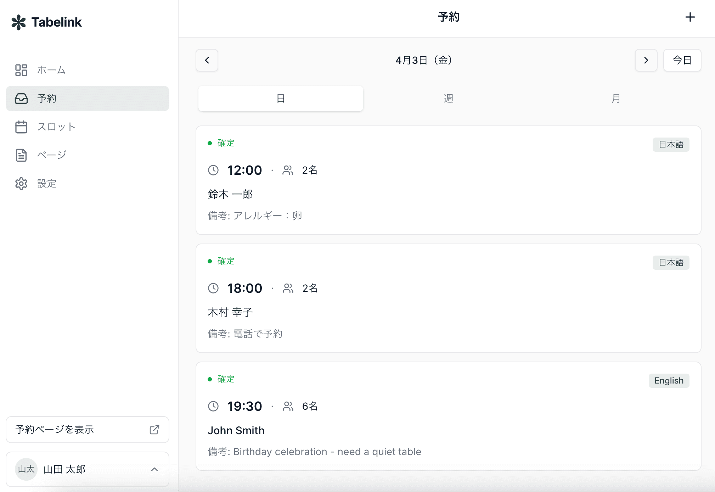
Task: Open the ページ document icon
Action: tap(21, 155)
